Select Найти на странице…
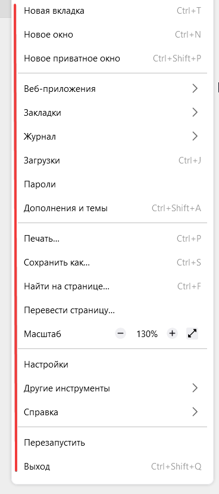The height and width of the screenshot is (494, 219). coord(112,286)
